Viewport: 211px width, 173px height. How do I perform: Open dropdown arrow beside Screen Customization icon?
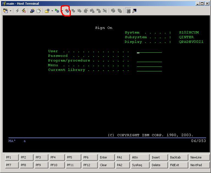point(10,11)
